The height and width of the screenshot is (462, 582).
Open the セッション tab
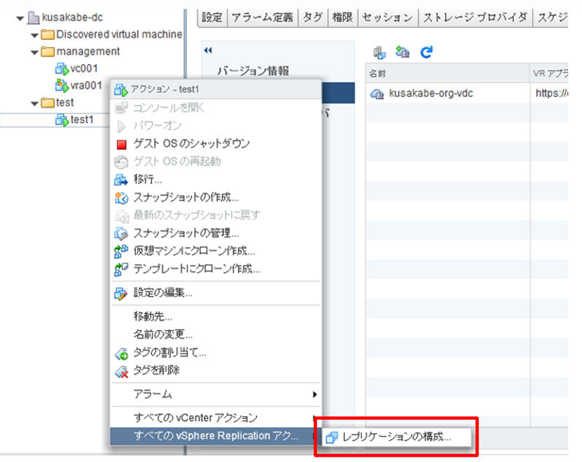[388, 17]
